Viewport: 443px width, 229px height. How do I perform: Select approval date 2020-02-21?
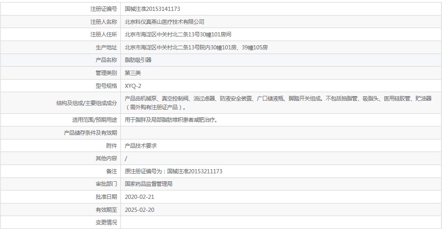[x=140, y=197]
